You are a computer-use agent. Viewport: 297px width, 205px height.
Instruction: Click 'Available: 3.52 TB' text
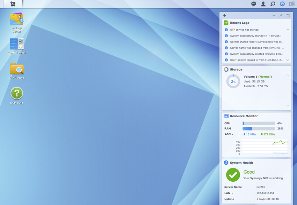point(255,86)
